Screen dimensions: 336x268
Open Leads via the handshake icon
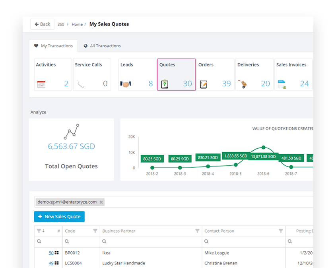point(126,84)
